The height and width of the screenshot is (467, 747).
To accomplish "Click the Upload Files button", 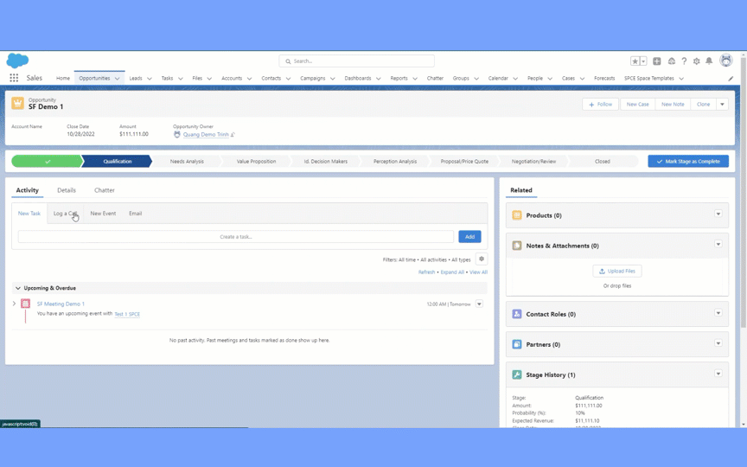I will [617, 272].
